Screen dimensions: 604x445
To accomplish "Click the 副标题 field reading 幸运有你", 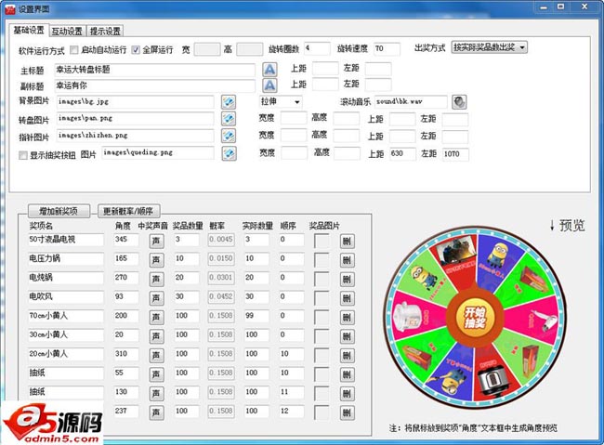I will tap(154, 85).
